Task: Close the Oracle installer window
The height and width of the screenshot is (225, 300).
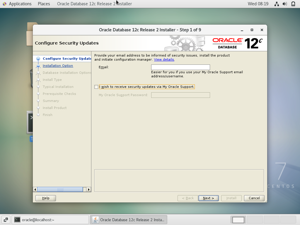Action: [x=262, y=30]
